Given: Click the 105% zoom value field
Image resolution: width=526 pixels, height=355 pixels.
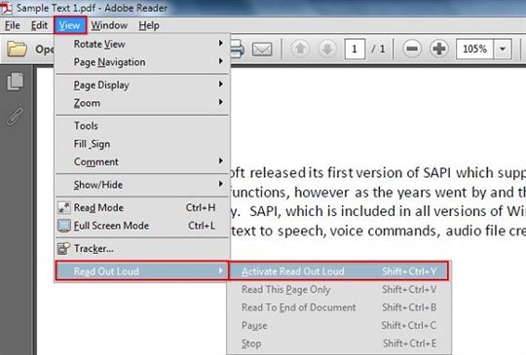Looking at the screenshot, I should point(474,50).
